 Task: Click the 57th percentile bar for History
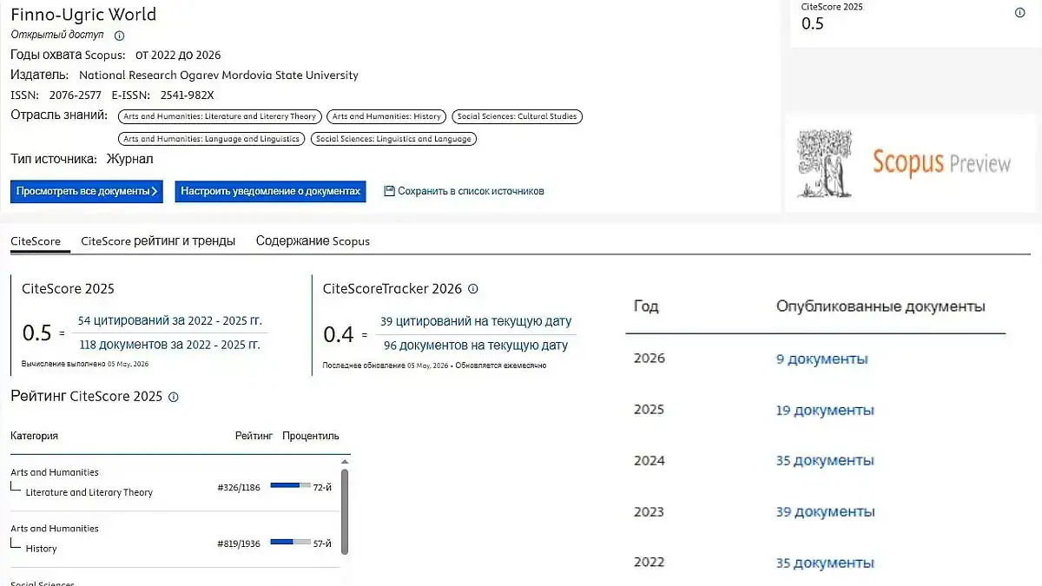click(x=290, y=543)
